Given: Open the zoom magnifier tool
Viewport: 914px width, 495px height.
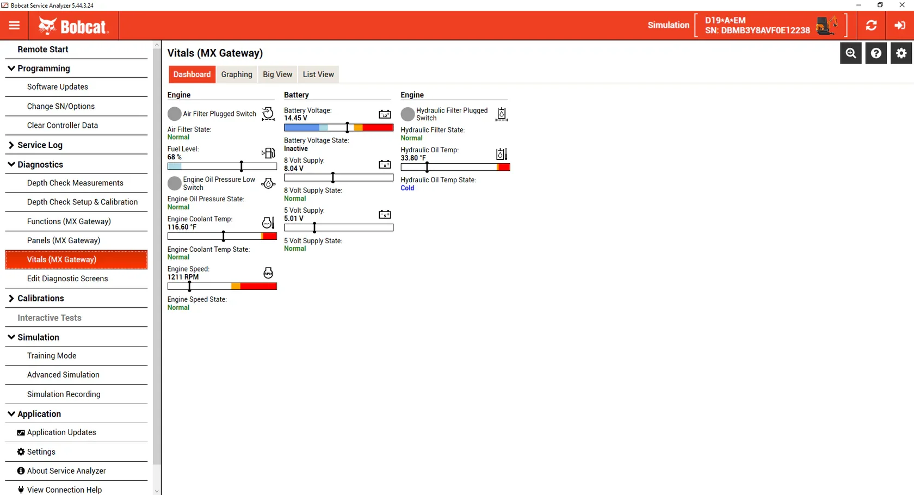Looking at the screenshot, I should click(851, 53).
